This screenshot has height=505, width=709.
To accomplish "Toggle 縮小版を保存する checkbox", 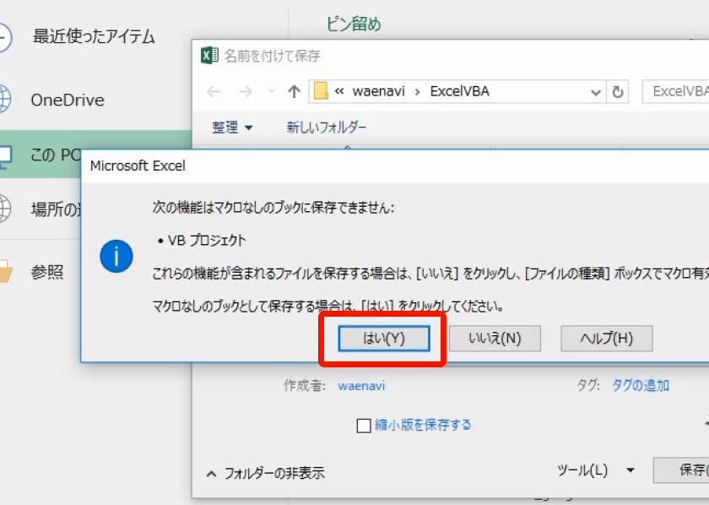I will [364, 426].
